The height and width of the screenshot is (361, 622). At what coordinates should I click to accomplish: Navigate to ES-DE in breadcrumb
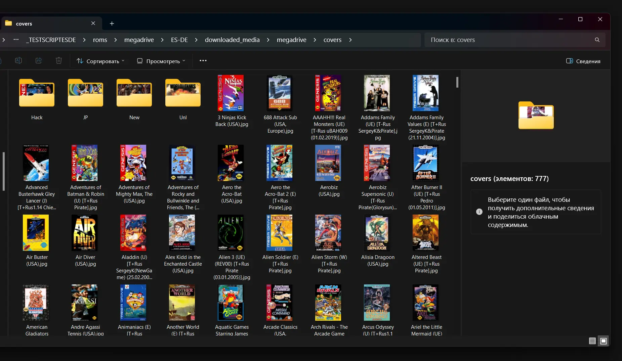(179, 40)
